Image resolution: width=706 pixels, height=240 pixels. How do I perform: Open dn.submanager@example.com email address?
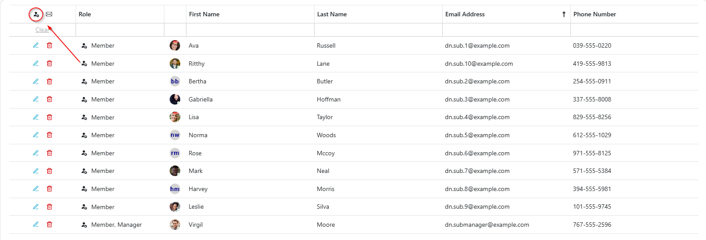click(487, 225)
